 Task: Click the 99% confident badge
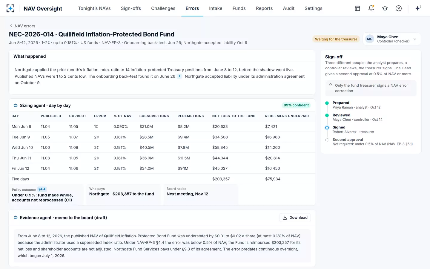click(x=296, y=105)
